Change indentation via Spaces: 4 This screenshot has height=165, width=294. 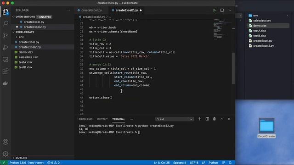tap(180, 163)
